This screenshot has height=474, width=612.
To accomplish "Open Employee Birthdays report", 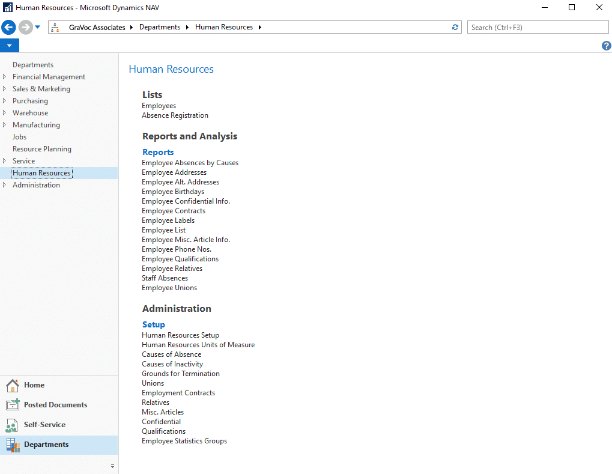I will 173,192.
